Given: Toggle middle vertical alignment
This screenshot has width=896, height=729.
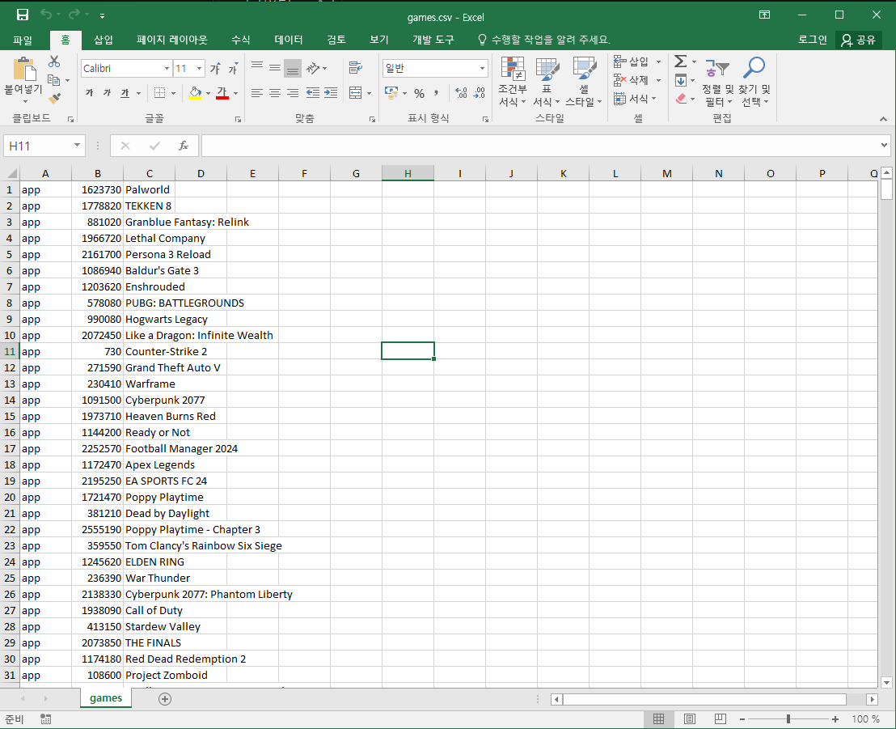Looking at the screenshot, I should [x=275, y=68].
